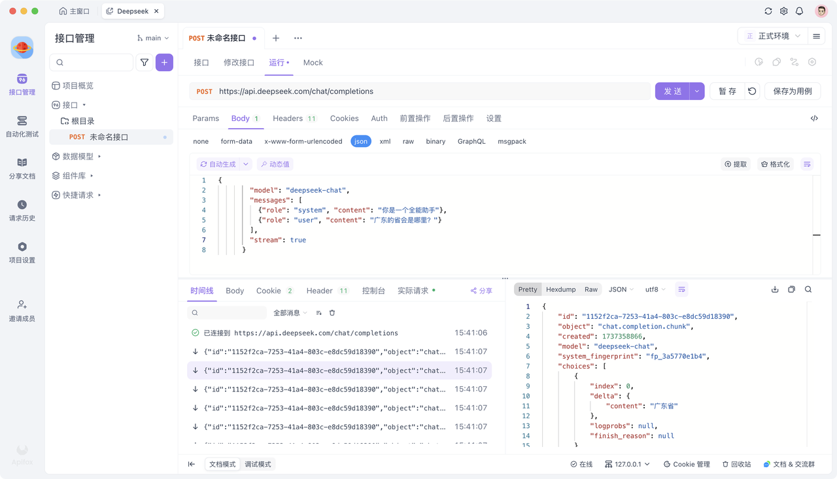Viewport: 837px width, 479px height.
Task: Copy the response body with copy icon
Action: [x=791, y=289]
